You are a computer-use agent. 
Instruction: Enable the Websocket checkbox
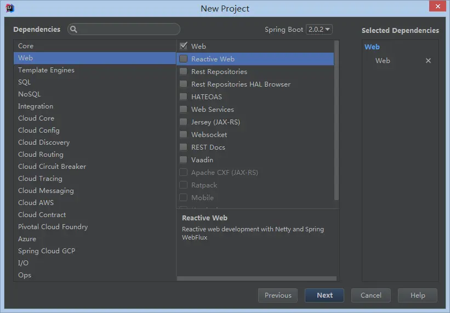click(184, 134)
